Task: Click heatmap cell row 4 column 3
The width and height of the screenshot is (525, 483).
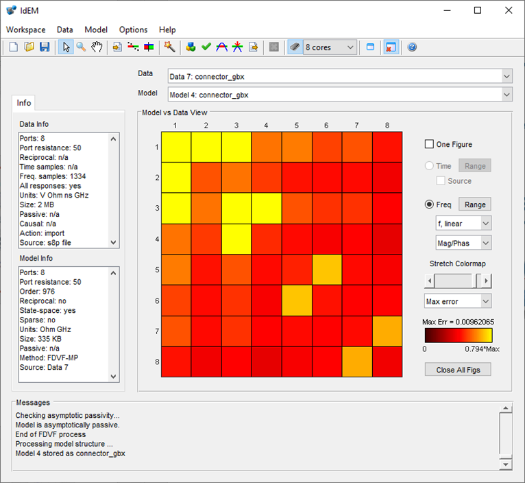Action: tap(236, 239)
